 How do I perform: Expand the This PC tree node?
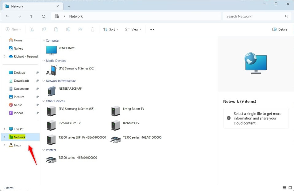5,129
